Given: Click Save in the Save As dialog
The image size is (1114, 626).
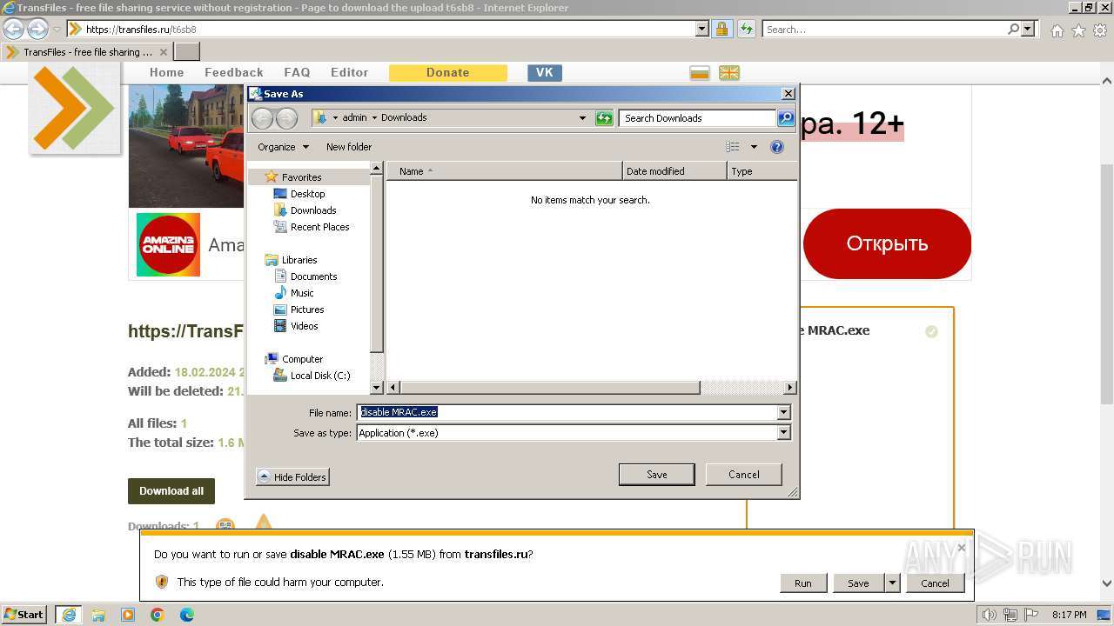Looking at the screenshot, I should [x=657, y=475].
